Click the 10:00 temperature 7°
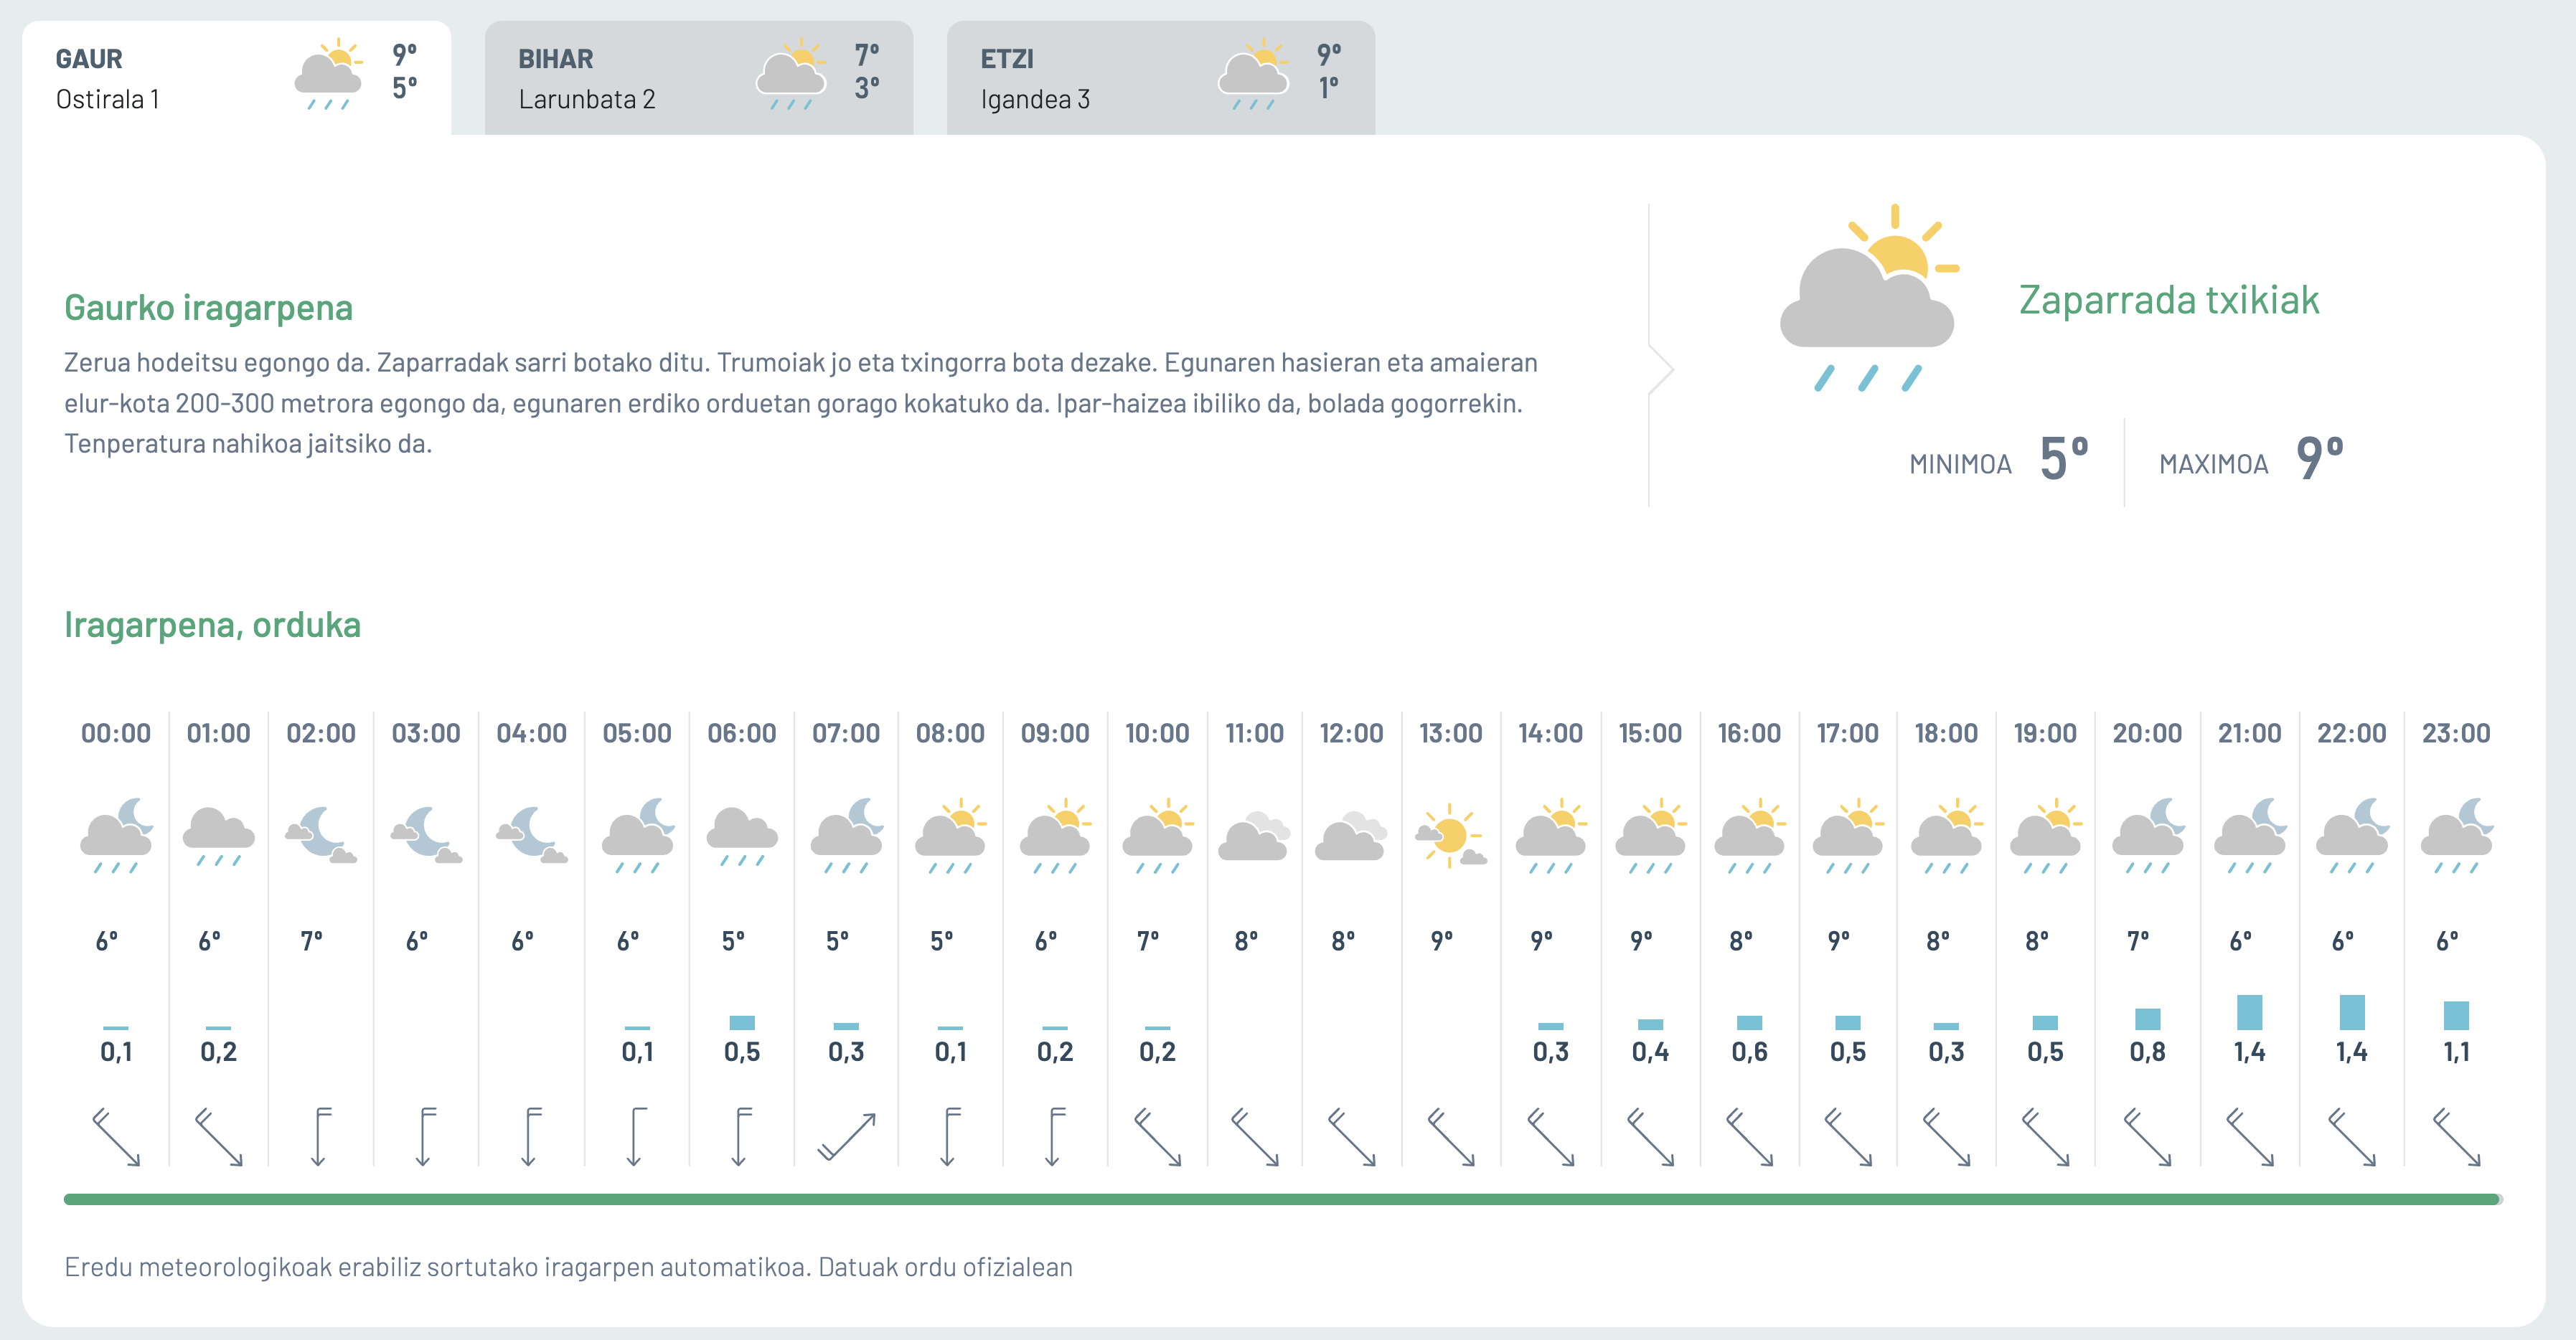 point(1148,941)
